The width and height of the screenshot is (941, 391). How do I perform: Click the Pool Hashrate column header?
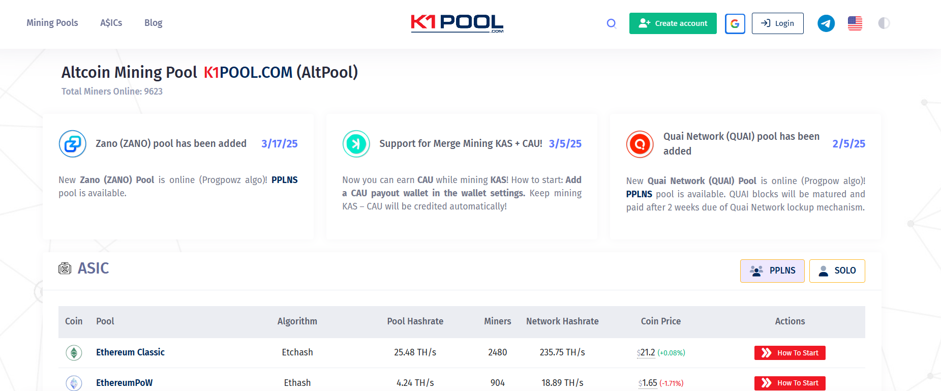click(x=415, y=321)
